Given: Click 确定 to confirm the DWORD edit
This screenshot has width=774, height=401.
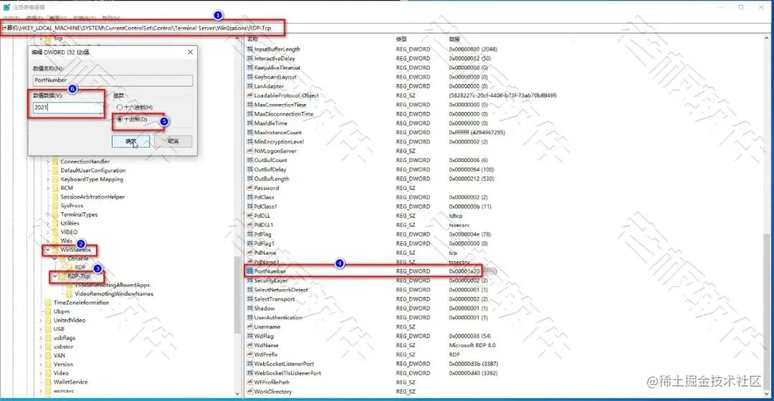Looking at the screenshot, I should click(131, 141).
